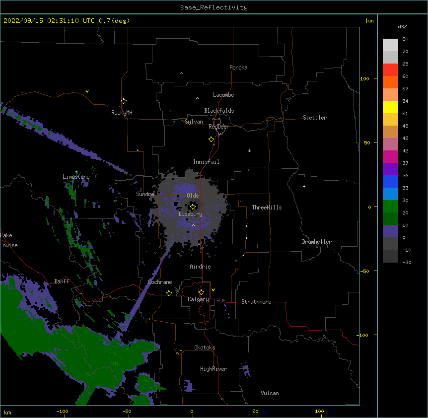The image size is (428, 418).
Task: Click the asterisk marker above Limestone label
Action: tap(76, 172)
